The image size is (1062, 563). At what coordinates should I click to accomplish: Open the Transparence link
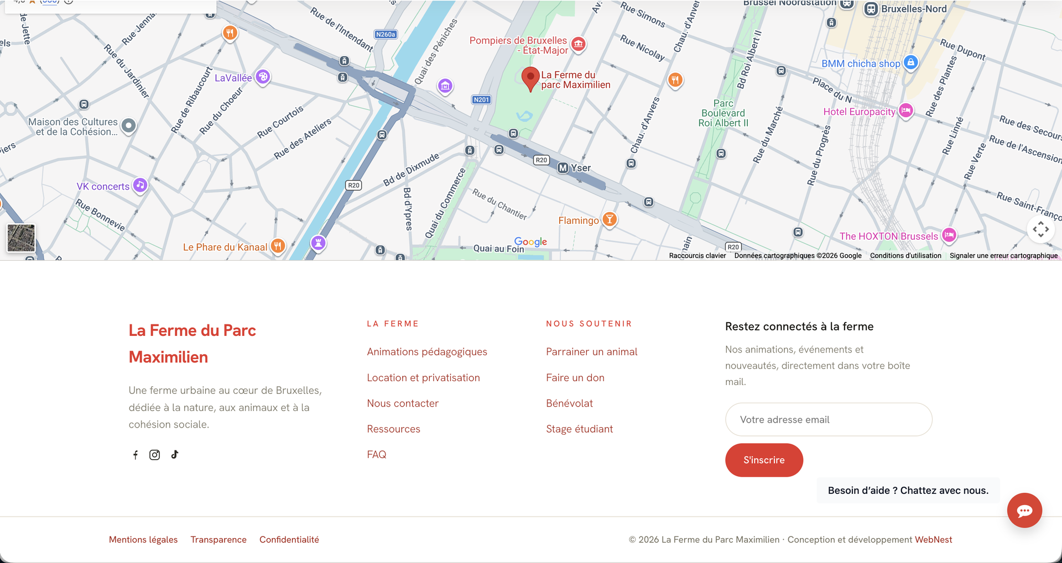tap(218, 540)
